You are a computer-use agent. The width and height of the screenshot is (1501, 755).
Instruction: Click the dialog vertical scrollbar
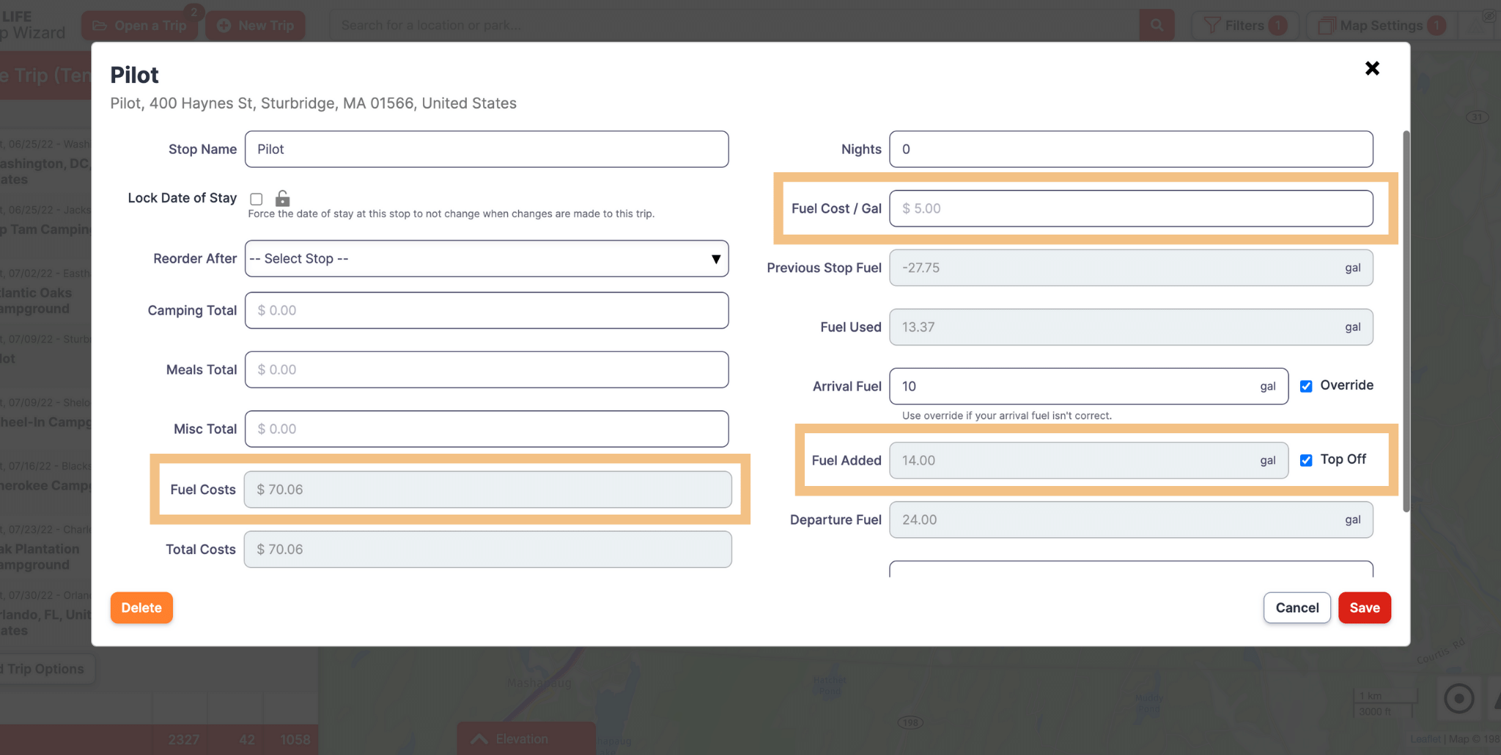(1405, 321)
